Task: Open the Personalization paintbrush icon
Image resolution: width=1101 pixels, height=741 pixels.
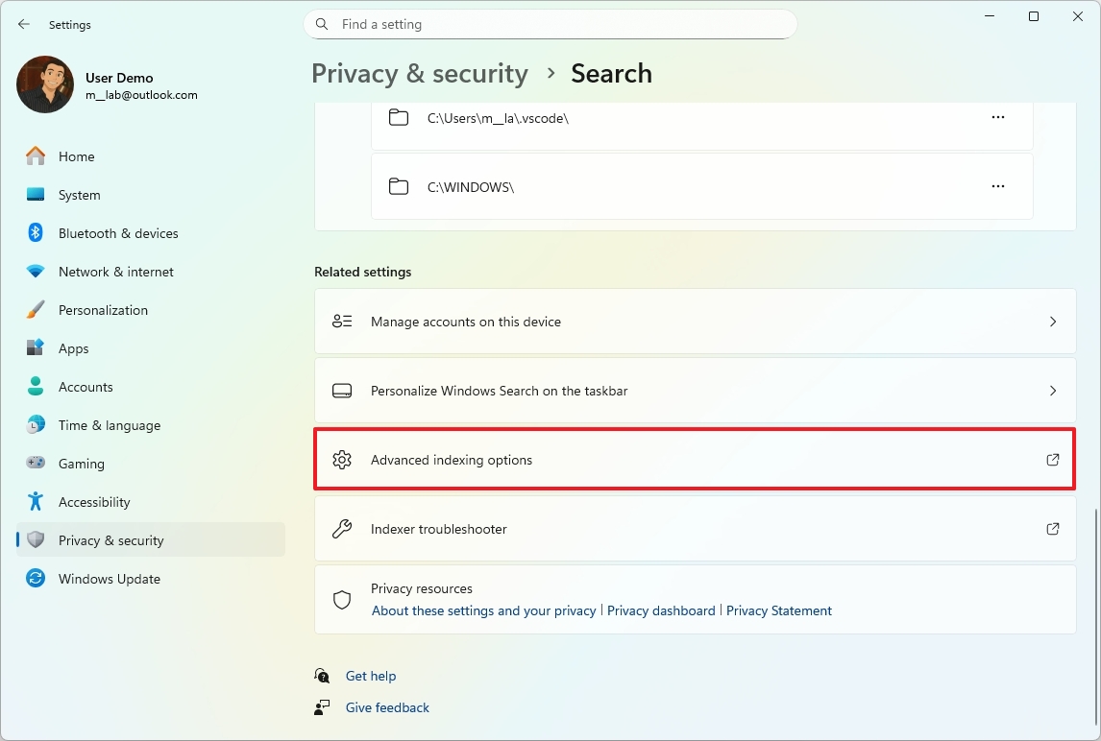Action: tap(36, 310)
